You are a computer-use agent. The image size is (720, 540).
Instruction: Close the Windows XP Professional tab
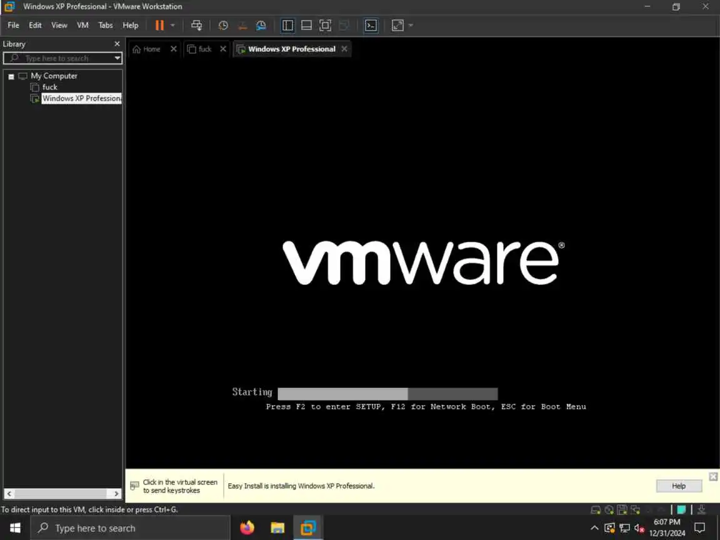(344, 49)
